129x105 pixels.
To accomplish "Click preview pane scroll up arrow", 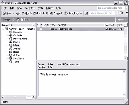I will pyautogui.click(x=124, y=71).
